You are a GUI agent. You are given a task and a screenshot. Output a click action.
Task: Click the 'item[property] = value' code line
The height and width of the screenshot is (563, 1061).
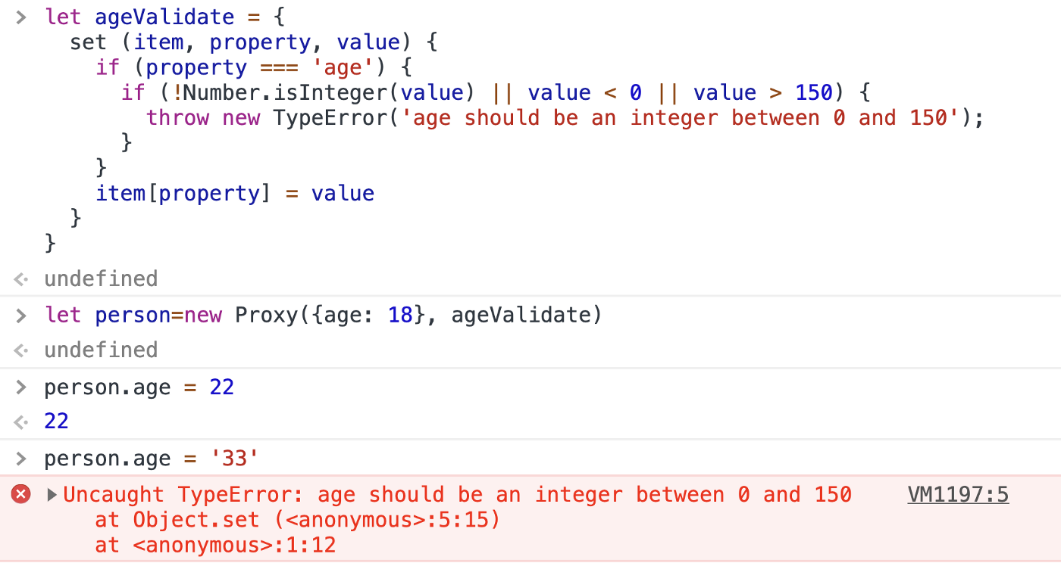point(235,194)
